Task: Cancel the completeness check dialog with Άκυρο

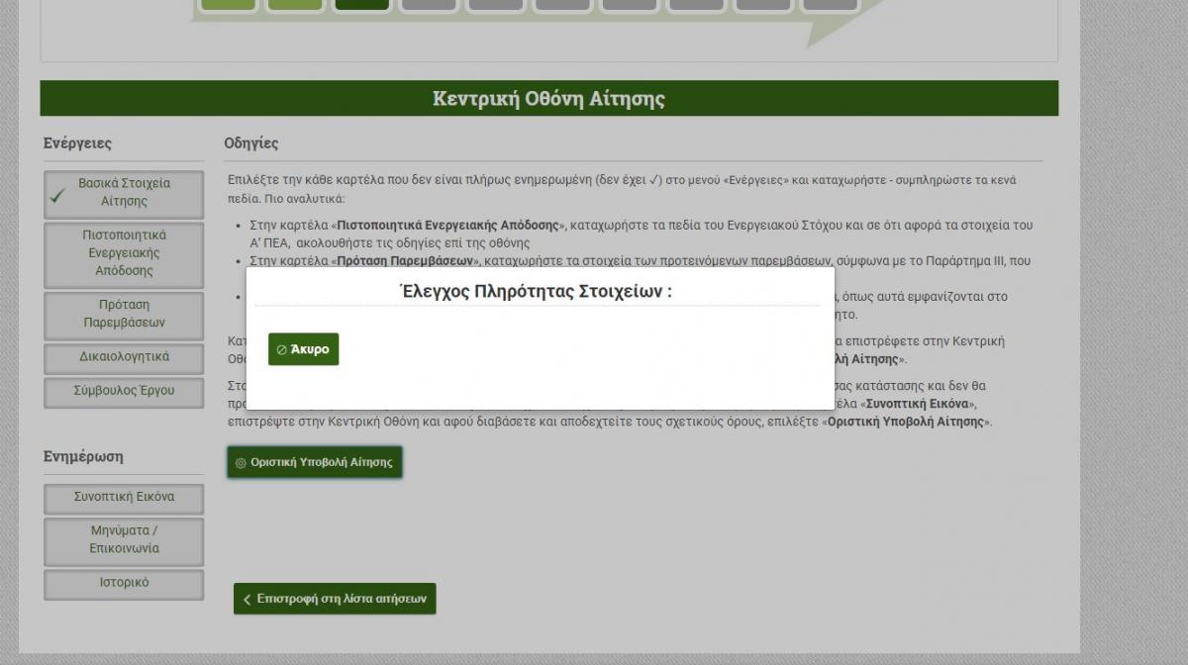Action: click(x=303, y=349)
